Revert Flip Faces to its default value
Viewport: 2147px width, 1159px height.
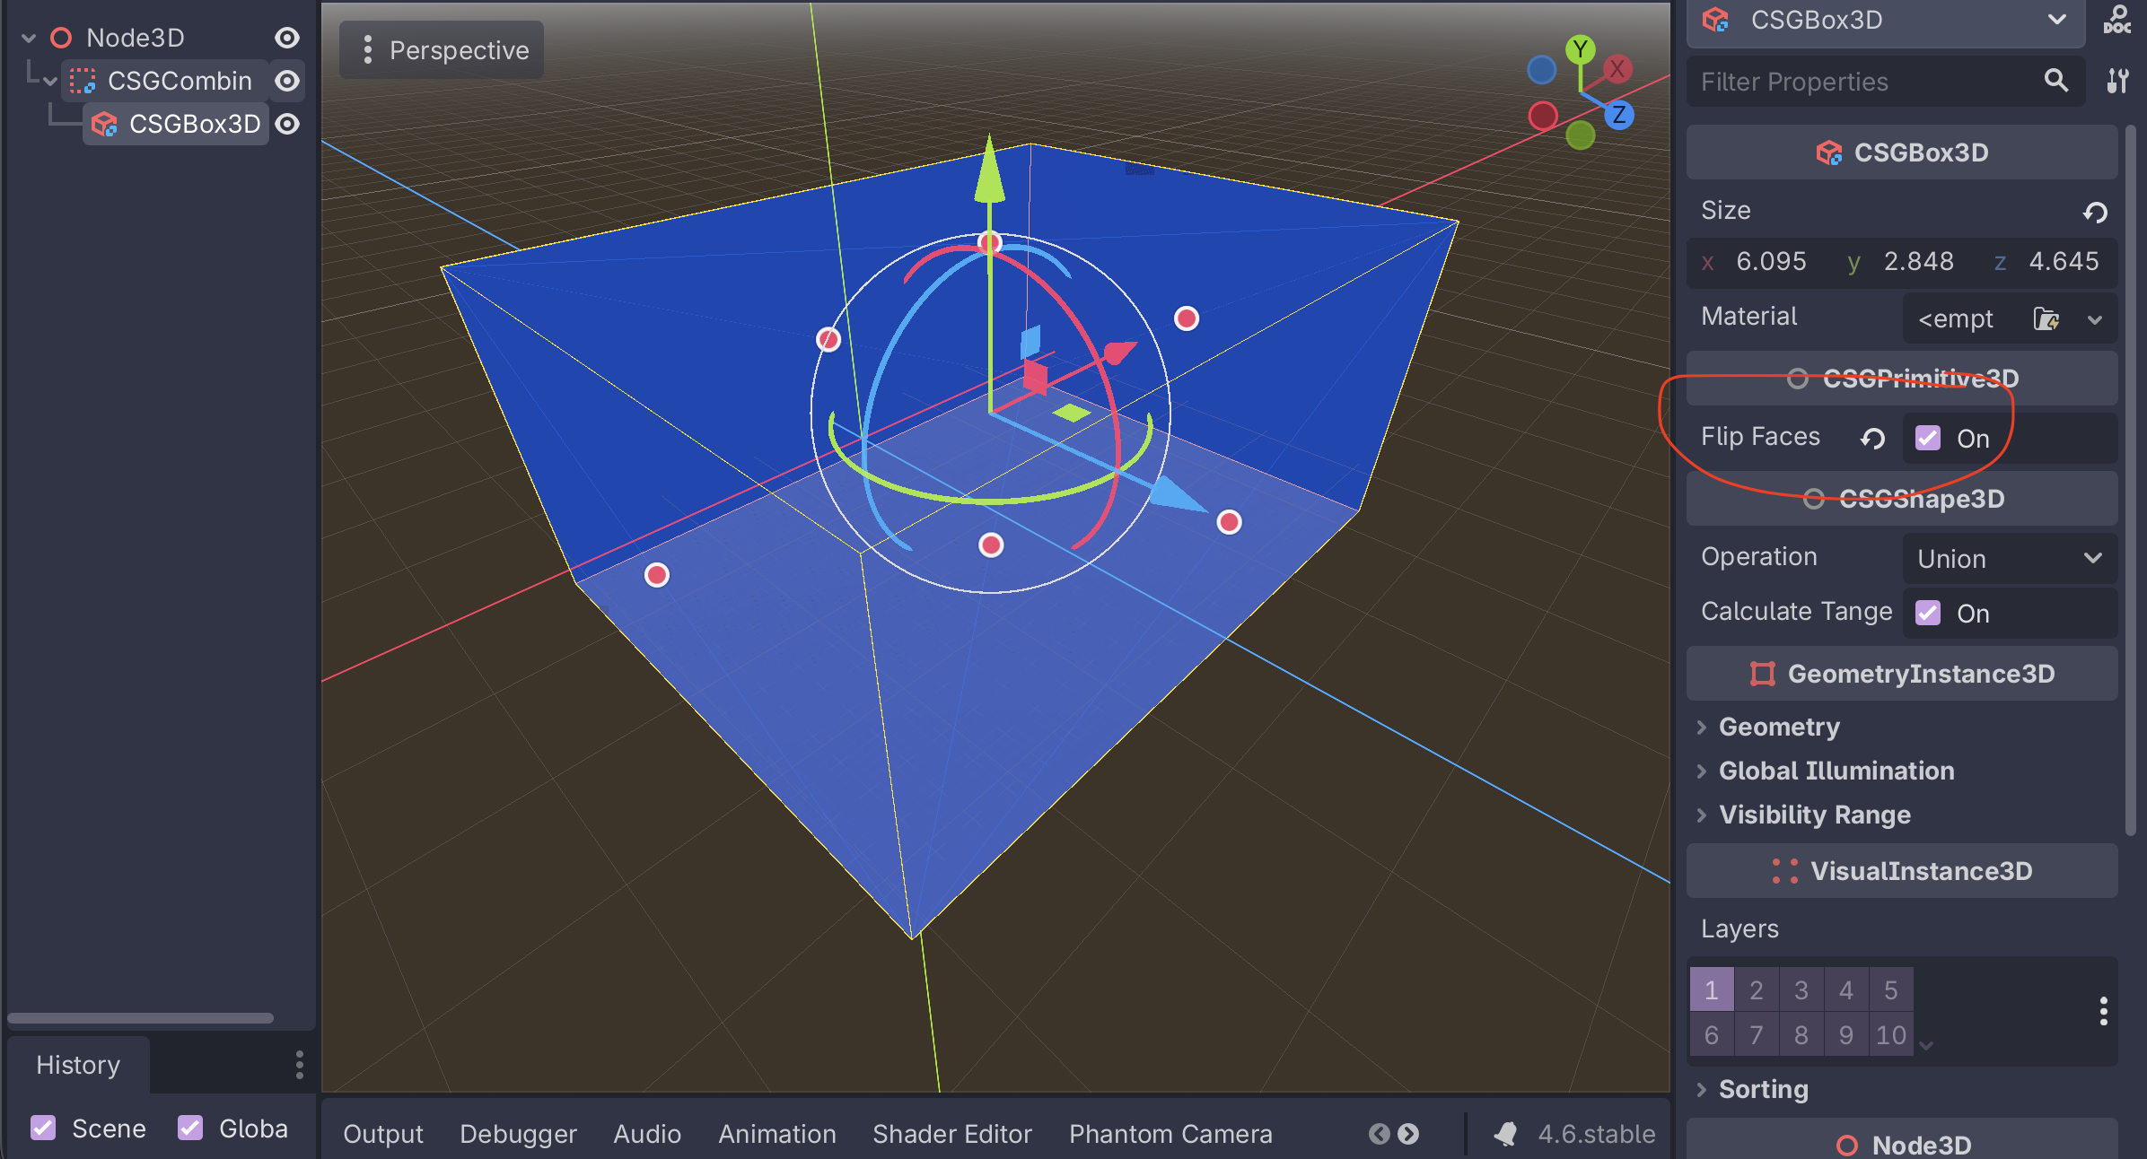(1872, 438)
